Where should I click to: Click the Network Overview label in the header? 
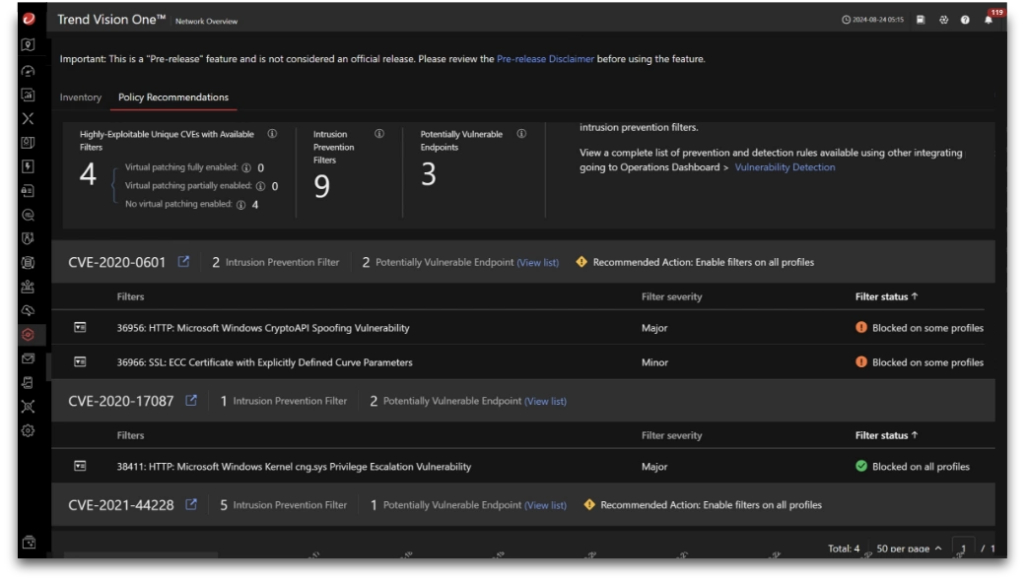click(206, 21)
